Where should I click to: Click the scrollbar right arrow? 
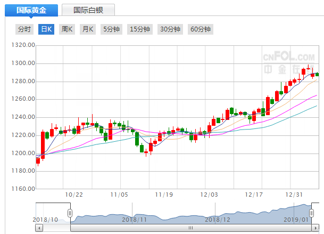(315, 228)
